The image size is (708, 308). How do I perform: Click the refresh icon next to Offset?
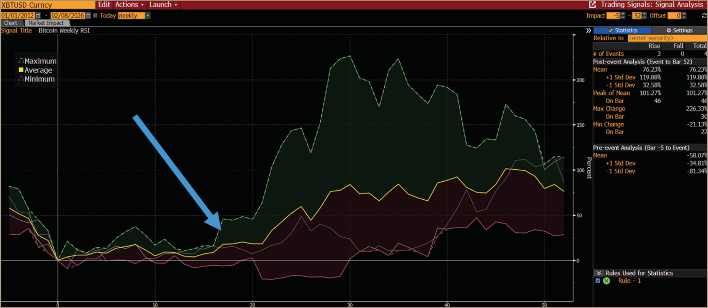pyautogui.click(x=704, y=15)
